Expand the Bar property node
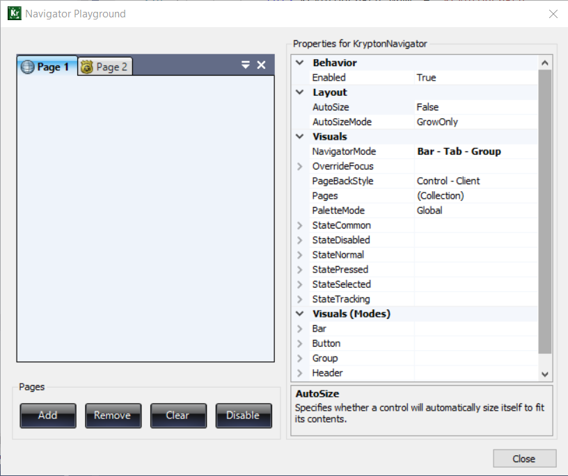Screen dimensions: 568x476 pyautogui.click(x=299, y=329)
